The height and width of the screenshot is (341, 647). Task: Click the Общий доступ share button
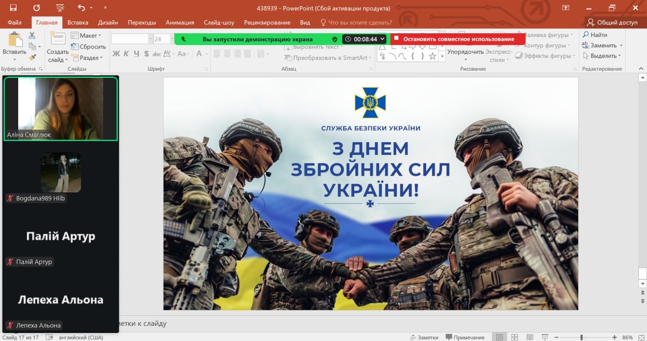point(612,22)
